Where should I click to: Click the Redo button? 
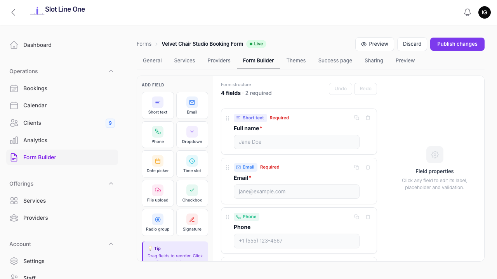(365, 89)
